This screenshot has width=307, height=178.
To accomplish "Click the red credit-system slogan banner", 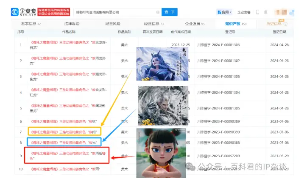I will [54, 12].
